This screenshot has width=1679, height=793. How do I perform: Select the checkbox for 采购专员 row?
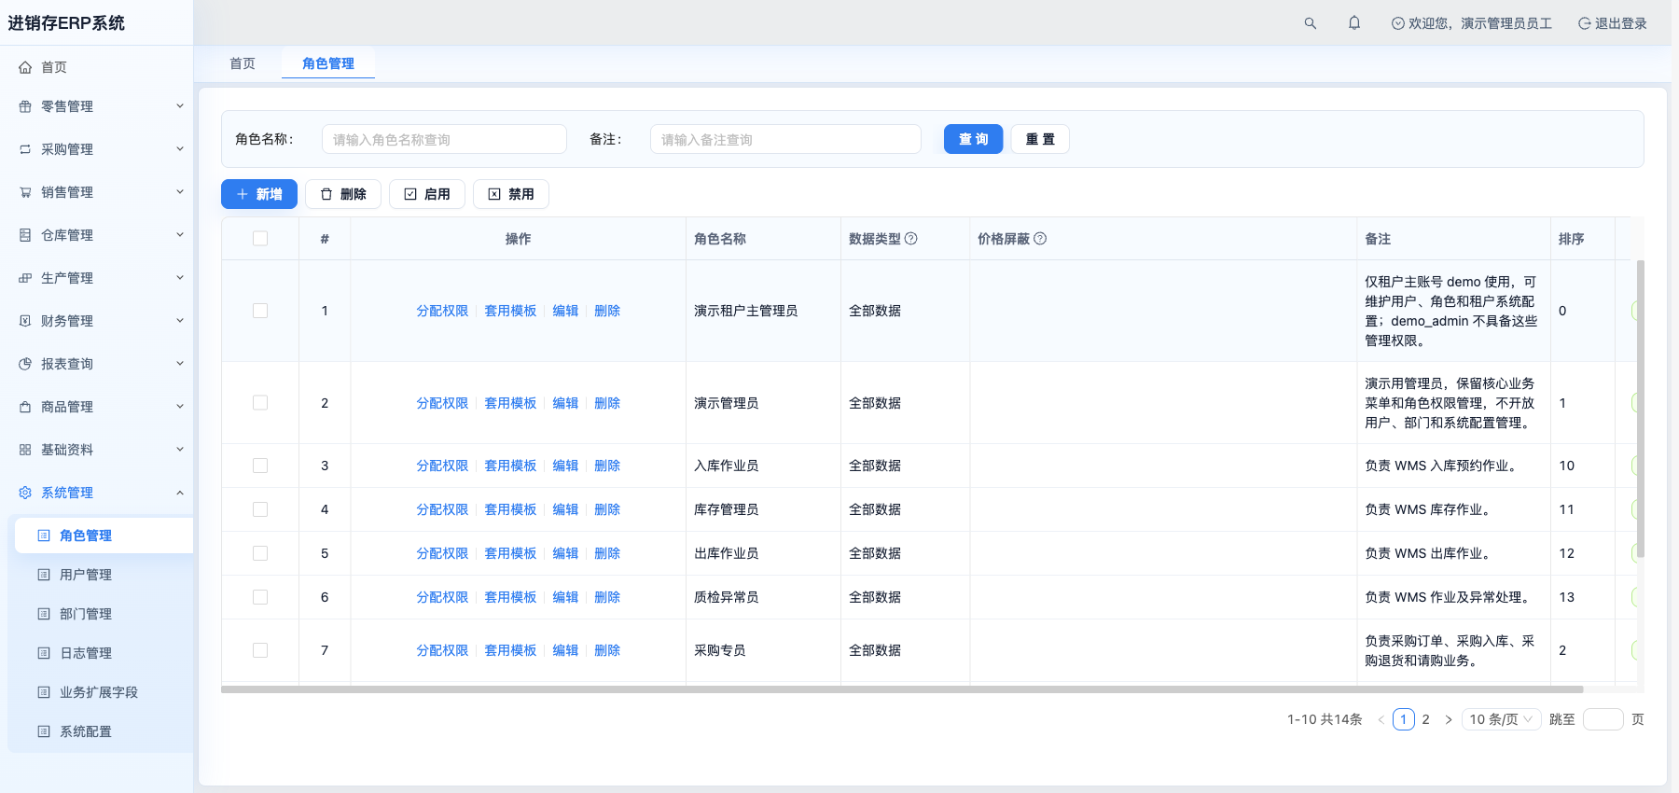260,650
